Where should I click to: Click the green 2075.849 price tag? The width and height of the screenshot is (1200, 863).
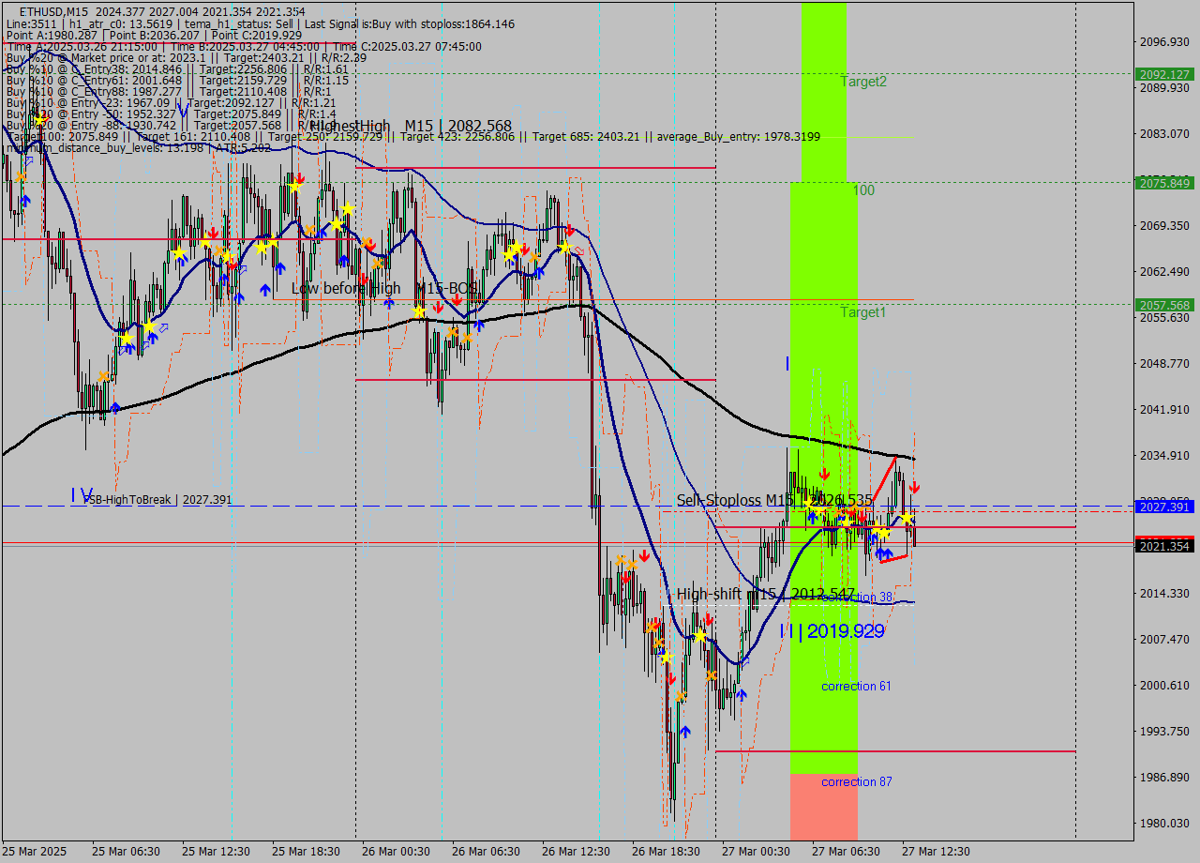pos(1163,183)
